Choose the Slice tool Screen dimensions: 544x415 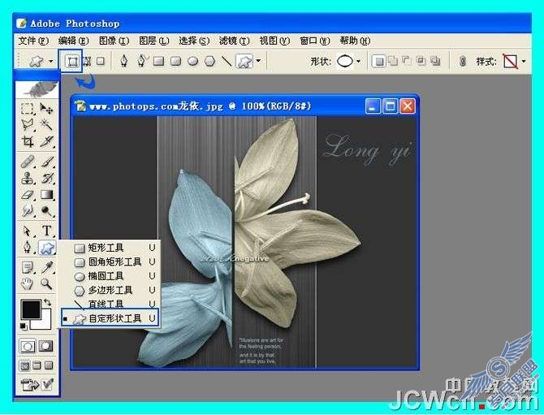pos(46,140)
